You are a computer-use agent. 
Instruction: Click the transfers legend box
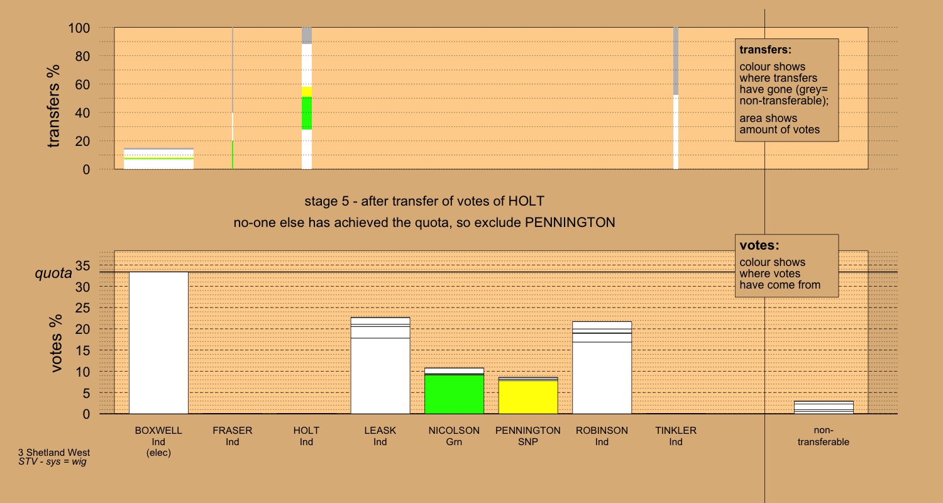click(x=786, y=90)
